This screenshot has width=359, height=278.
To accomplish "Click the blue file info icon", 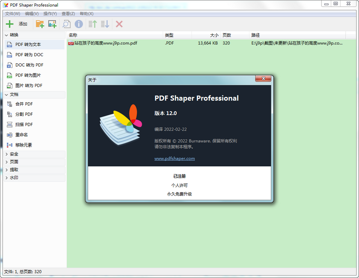I will point(79,24).
